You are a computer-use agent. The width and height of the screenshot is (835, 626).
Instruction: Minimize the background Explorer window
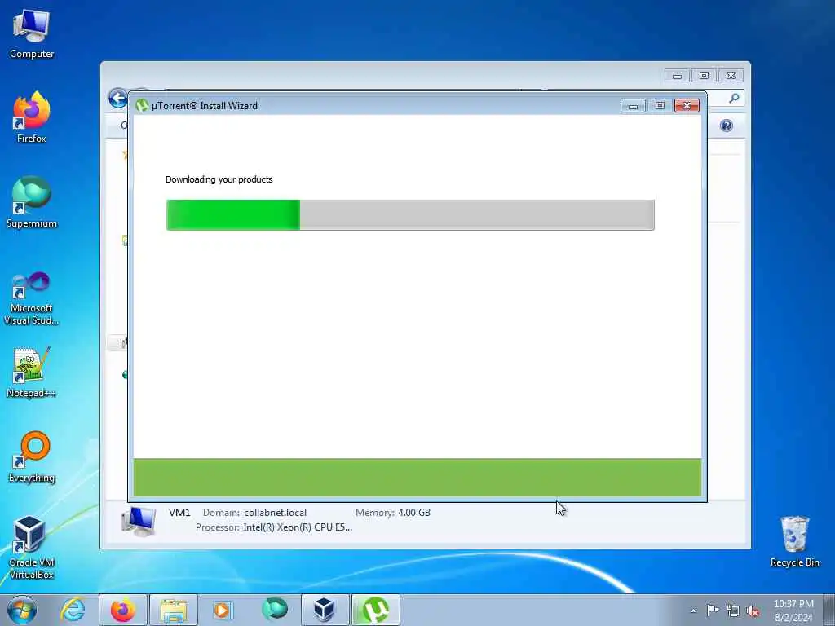point(677,76)
